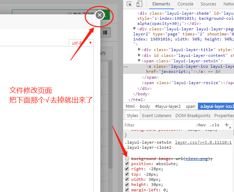
Task: Open the utf-8 encoding dropdown
Action: point(81,43)
